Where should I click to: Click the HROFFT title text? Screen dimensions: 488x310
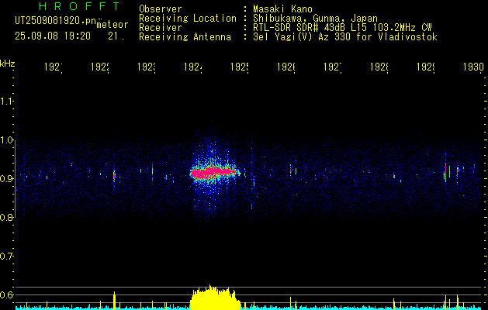pos(80,6)
